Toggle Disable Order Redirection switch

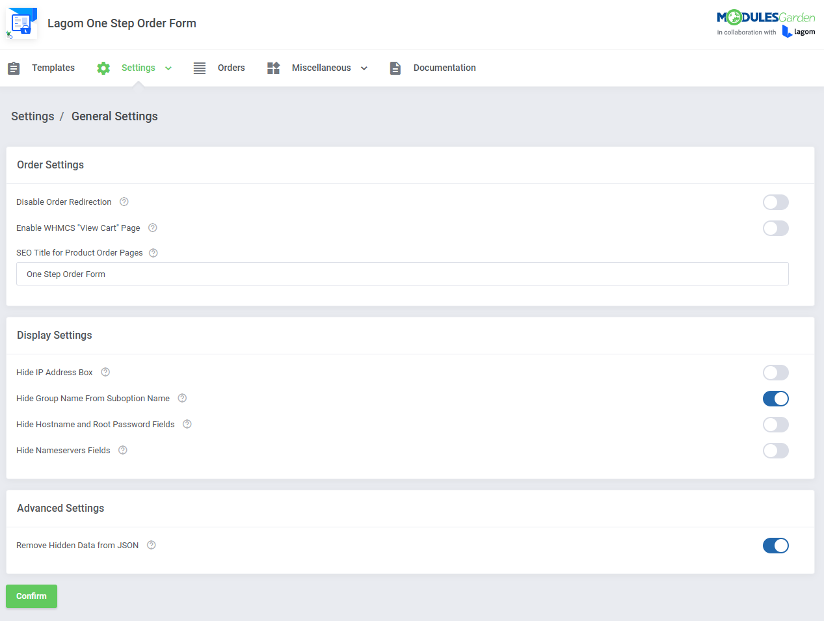click(776, 202)
